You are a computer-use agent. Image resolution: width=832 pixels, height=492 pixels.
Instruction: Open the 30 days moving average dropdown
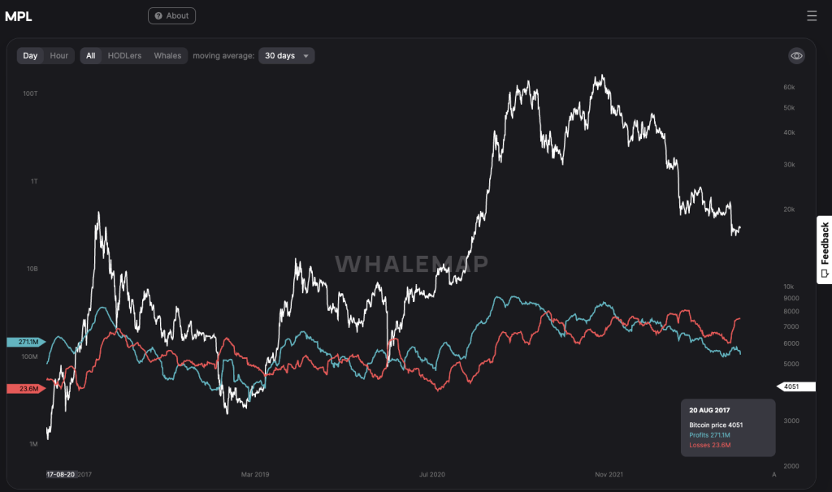coord(287,56)
